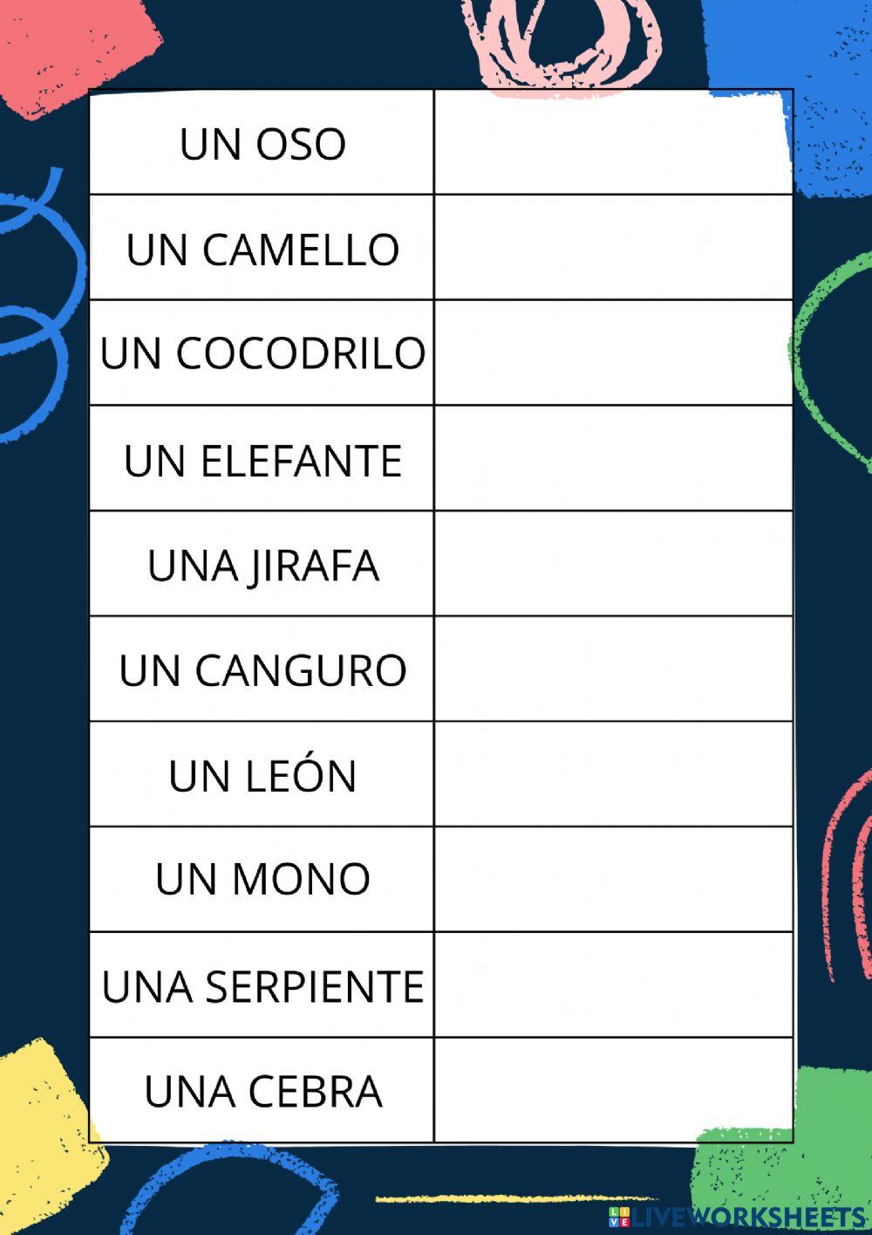Viewport: 872px width, 1235px height.
Task: Click the answer field for UNA SERPIENTE
Action: click(x=613, y=985)
